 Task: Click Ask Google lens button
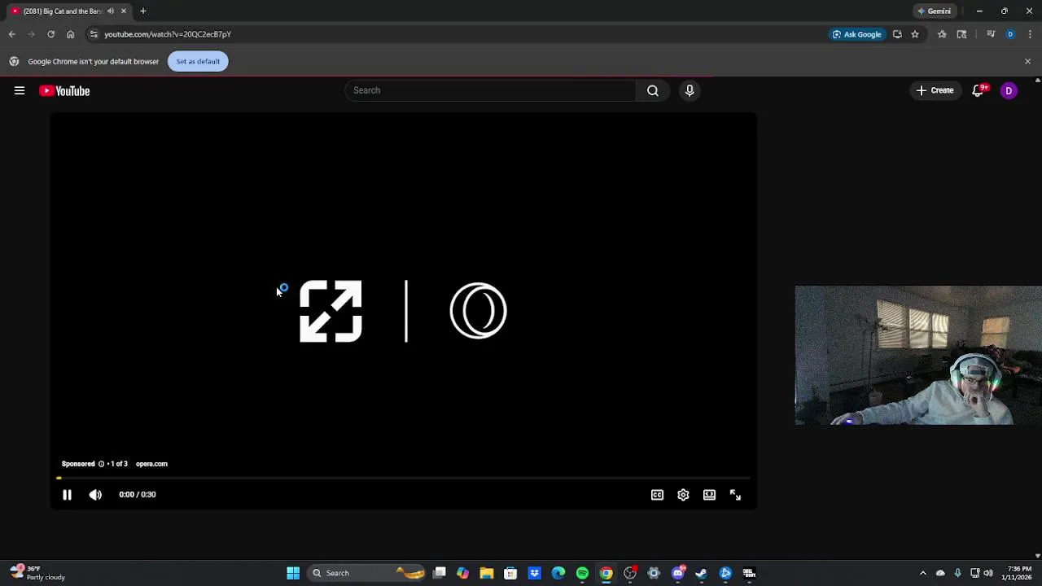pos(856,34)
